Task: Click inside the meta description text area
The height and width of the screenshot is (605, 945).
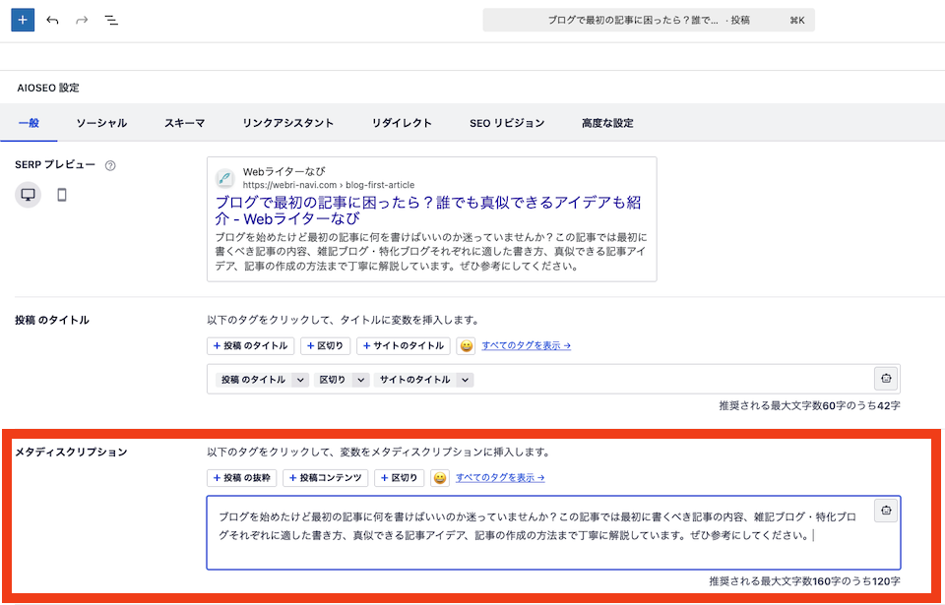Action: [553, 532]
